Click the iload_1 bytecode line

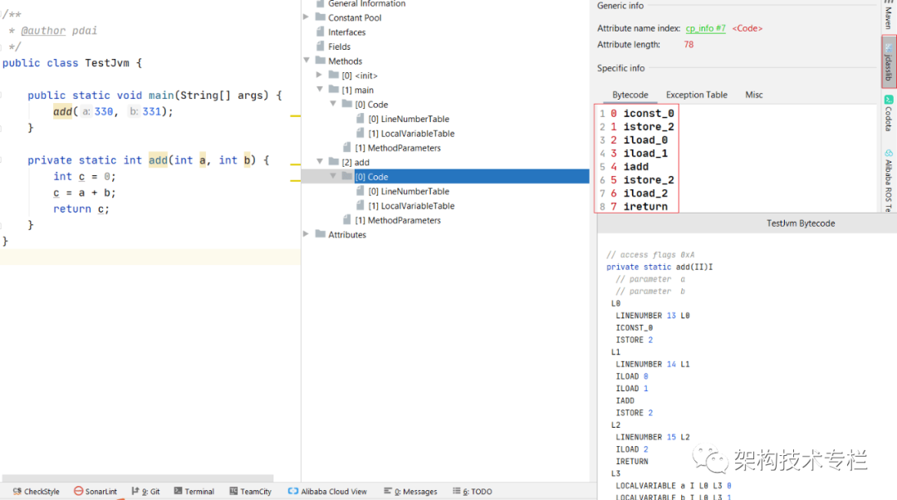645,154
